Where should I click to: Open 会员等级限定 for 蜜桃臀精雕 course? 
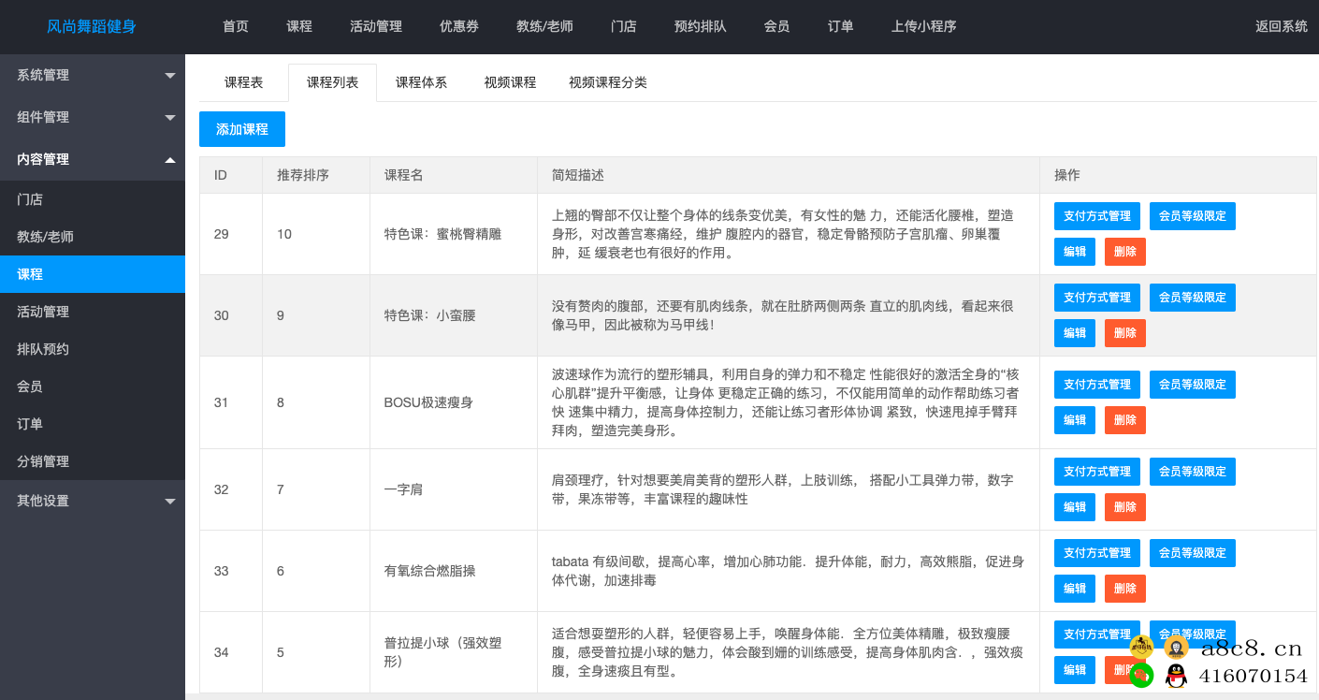1193,216
